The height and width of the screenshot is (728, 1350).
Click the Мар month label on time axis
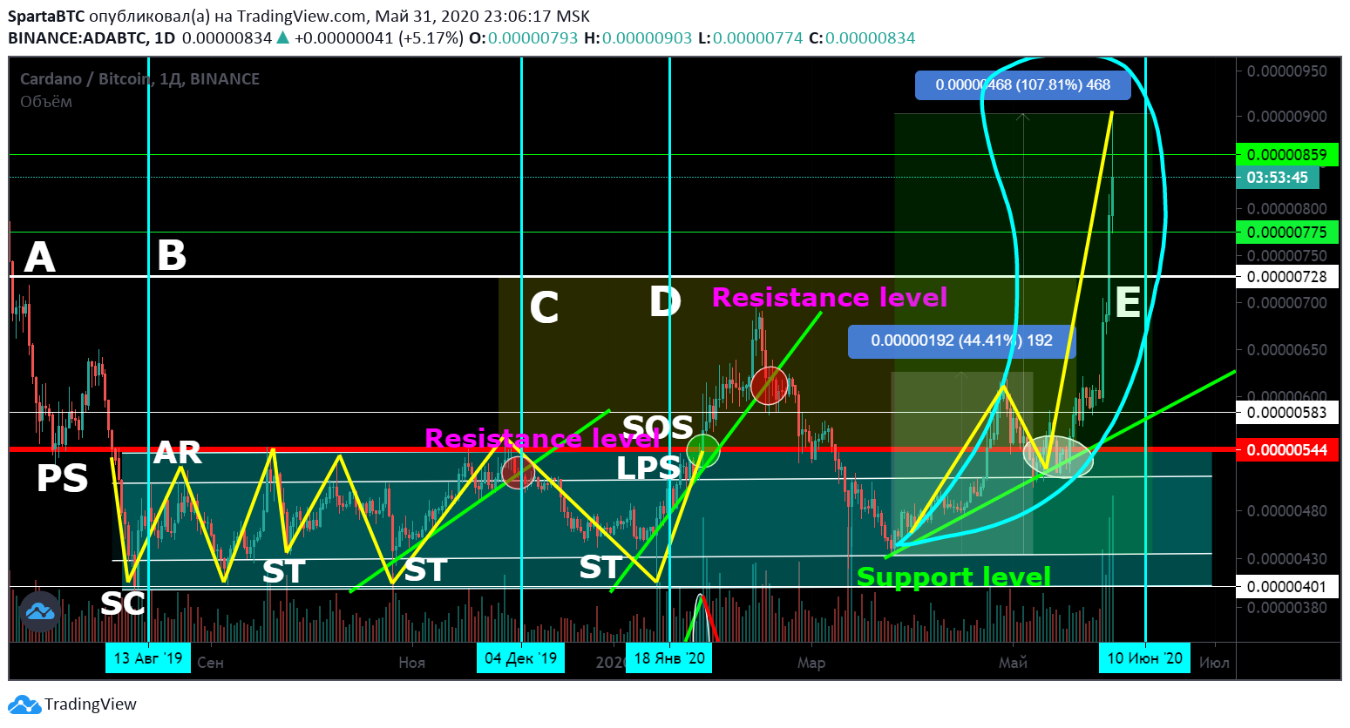[811, 663]
